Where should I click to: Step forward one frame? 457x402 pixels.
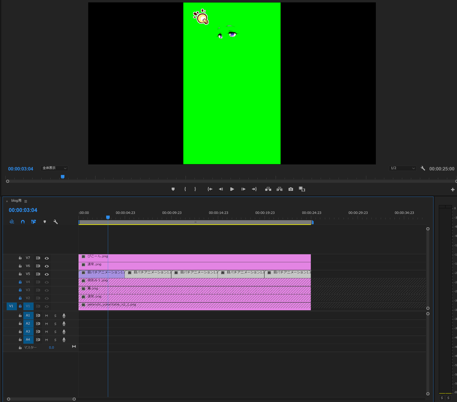[243, 189]
